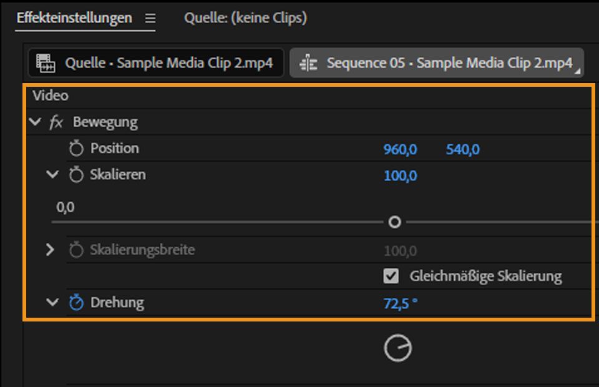Image resolution: width=599 pixels, height=387 pixels.
Task: Click the Skalieren stopwatch icon
Action: click(77, 175)
